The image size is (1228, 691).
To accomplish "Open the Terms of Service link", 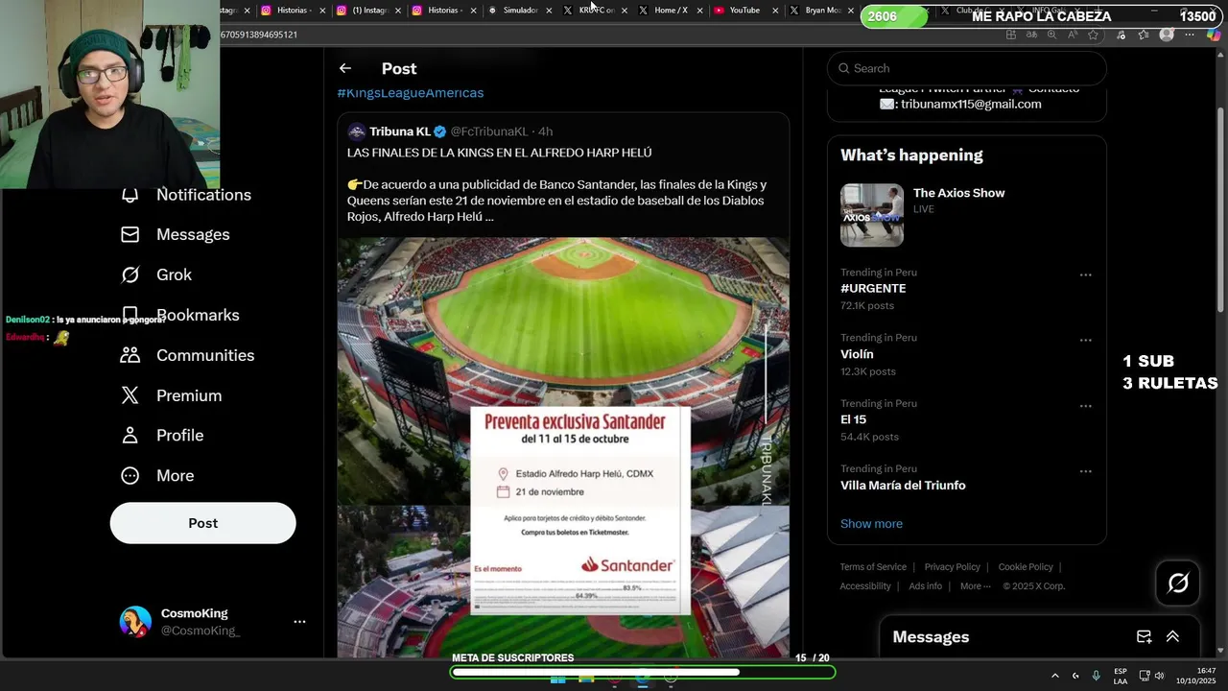I will pos(873,567).
